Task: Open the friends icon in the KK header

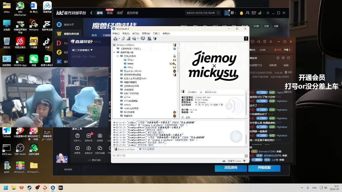Action: (247, 13)
